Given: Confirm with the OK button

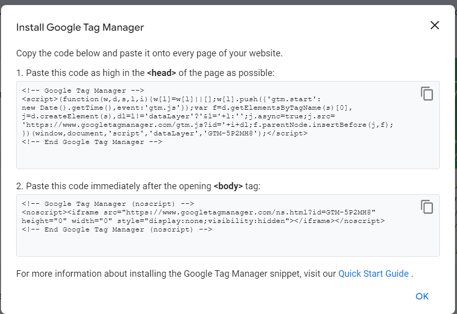Looking at the screenshot, I should click(x=422, y=296).
